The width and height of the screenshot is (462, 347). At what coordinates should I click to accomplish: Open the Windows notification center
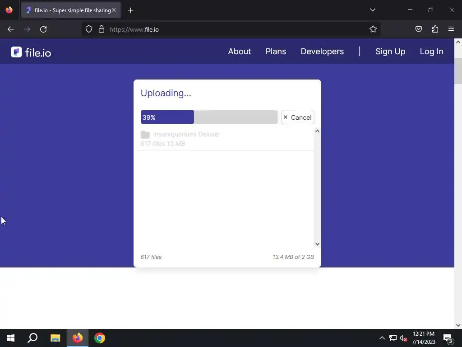[448, 338]
